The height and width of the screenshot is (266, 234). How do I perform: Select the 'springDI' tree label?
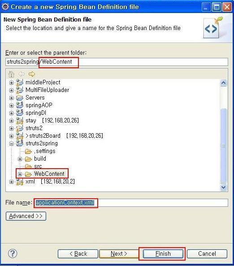36,113
